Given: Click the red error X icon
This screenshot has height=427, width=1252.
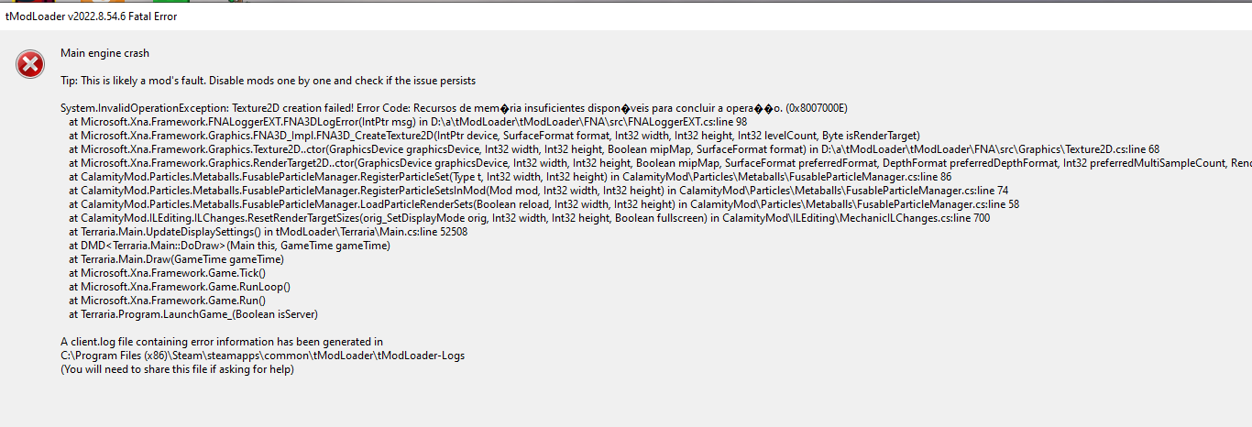Looking at the screenshot, I should pyautogui.click(x=30, y=64).
